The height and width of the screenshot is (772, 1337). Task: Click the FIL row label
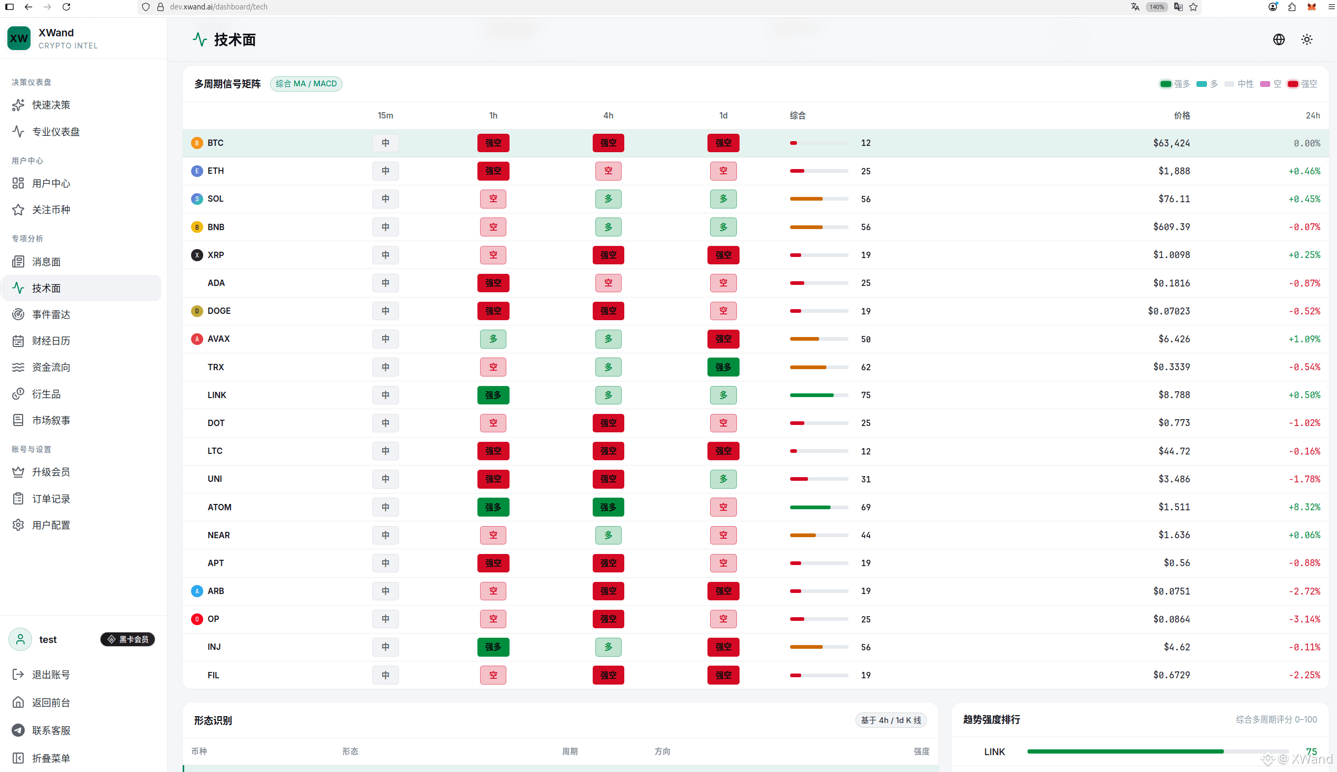(x=213, y=675)
